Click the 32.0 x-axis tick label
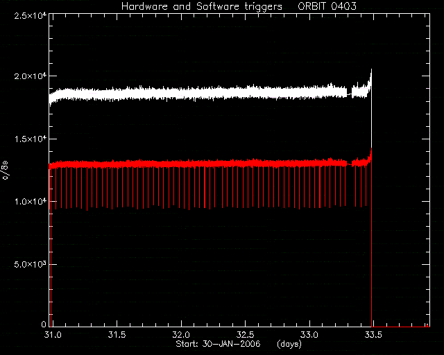 click(x=181, y=335)
